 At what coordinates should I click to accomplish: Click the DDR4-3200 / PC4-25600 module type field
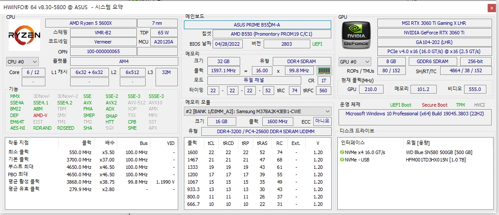[x=266, y=131]
